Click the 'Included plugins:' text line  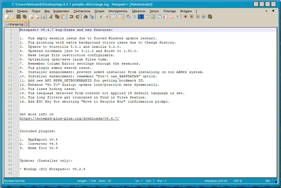pos(37,131)
